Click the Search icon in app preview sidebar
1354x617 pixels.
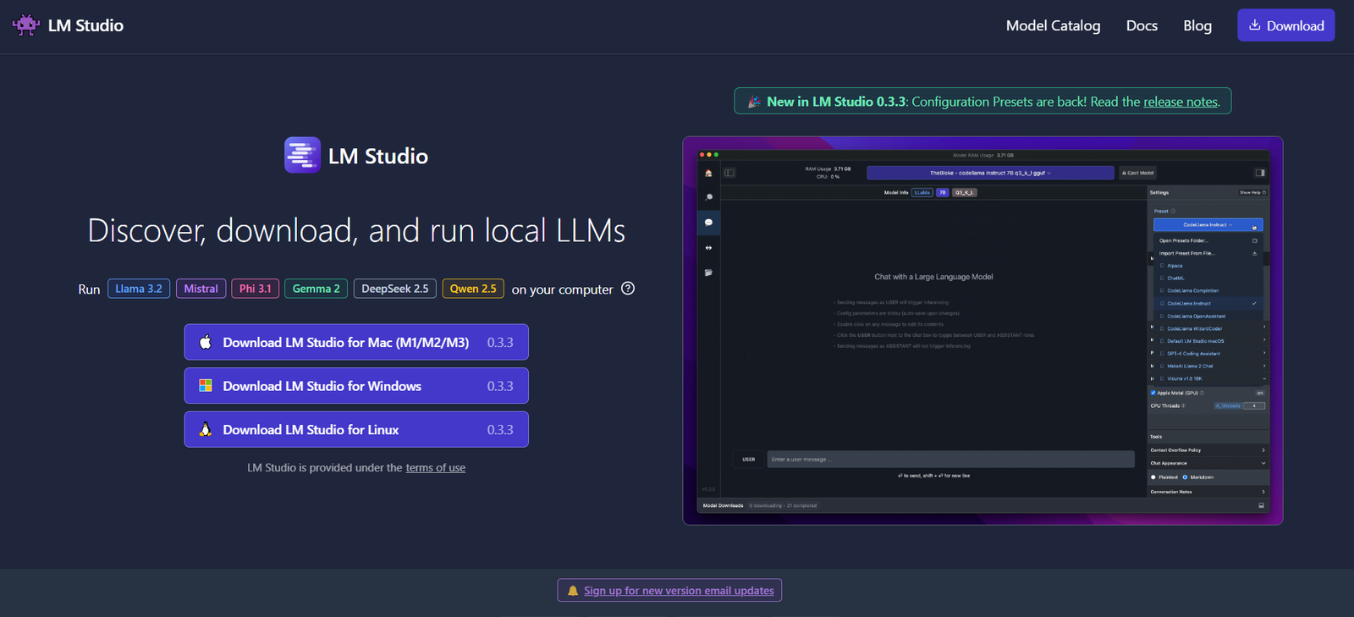708,197
